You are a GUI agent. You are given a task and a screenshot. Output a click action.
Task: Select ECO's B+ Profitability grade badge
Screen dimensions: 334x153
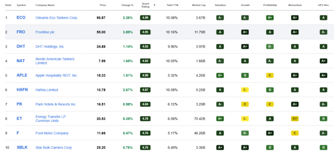coord(270,18)
